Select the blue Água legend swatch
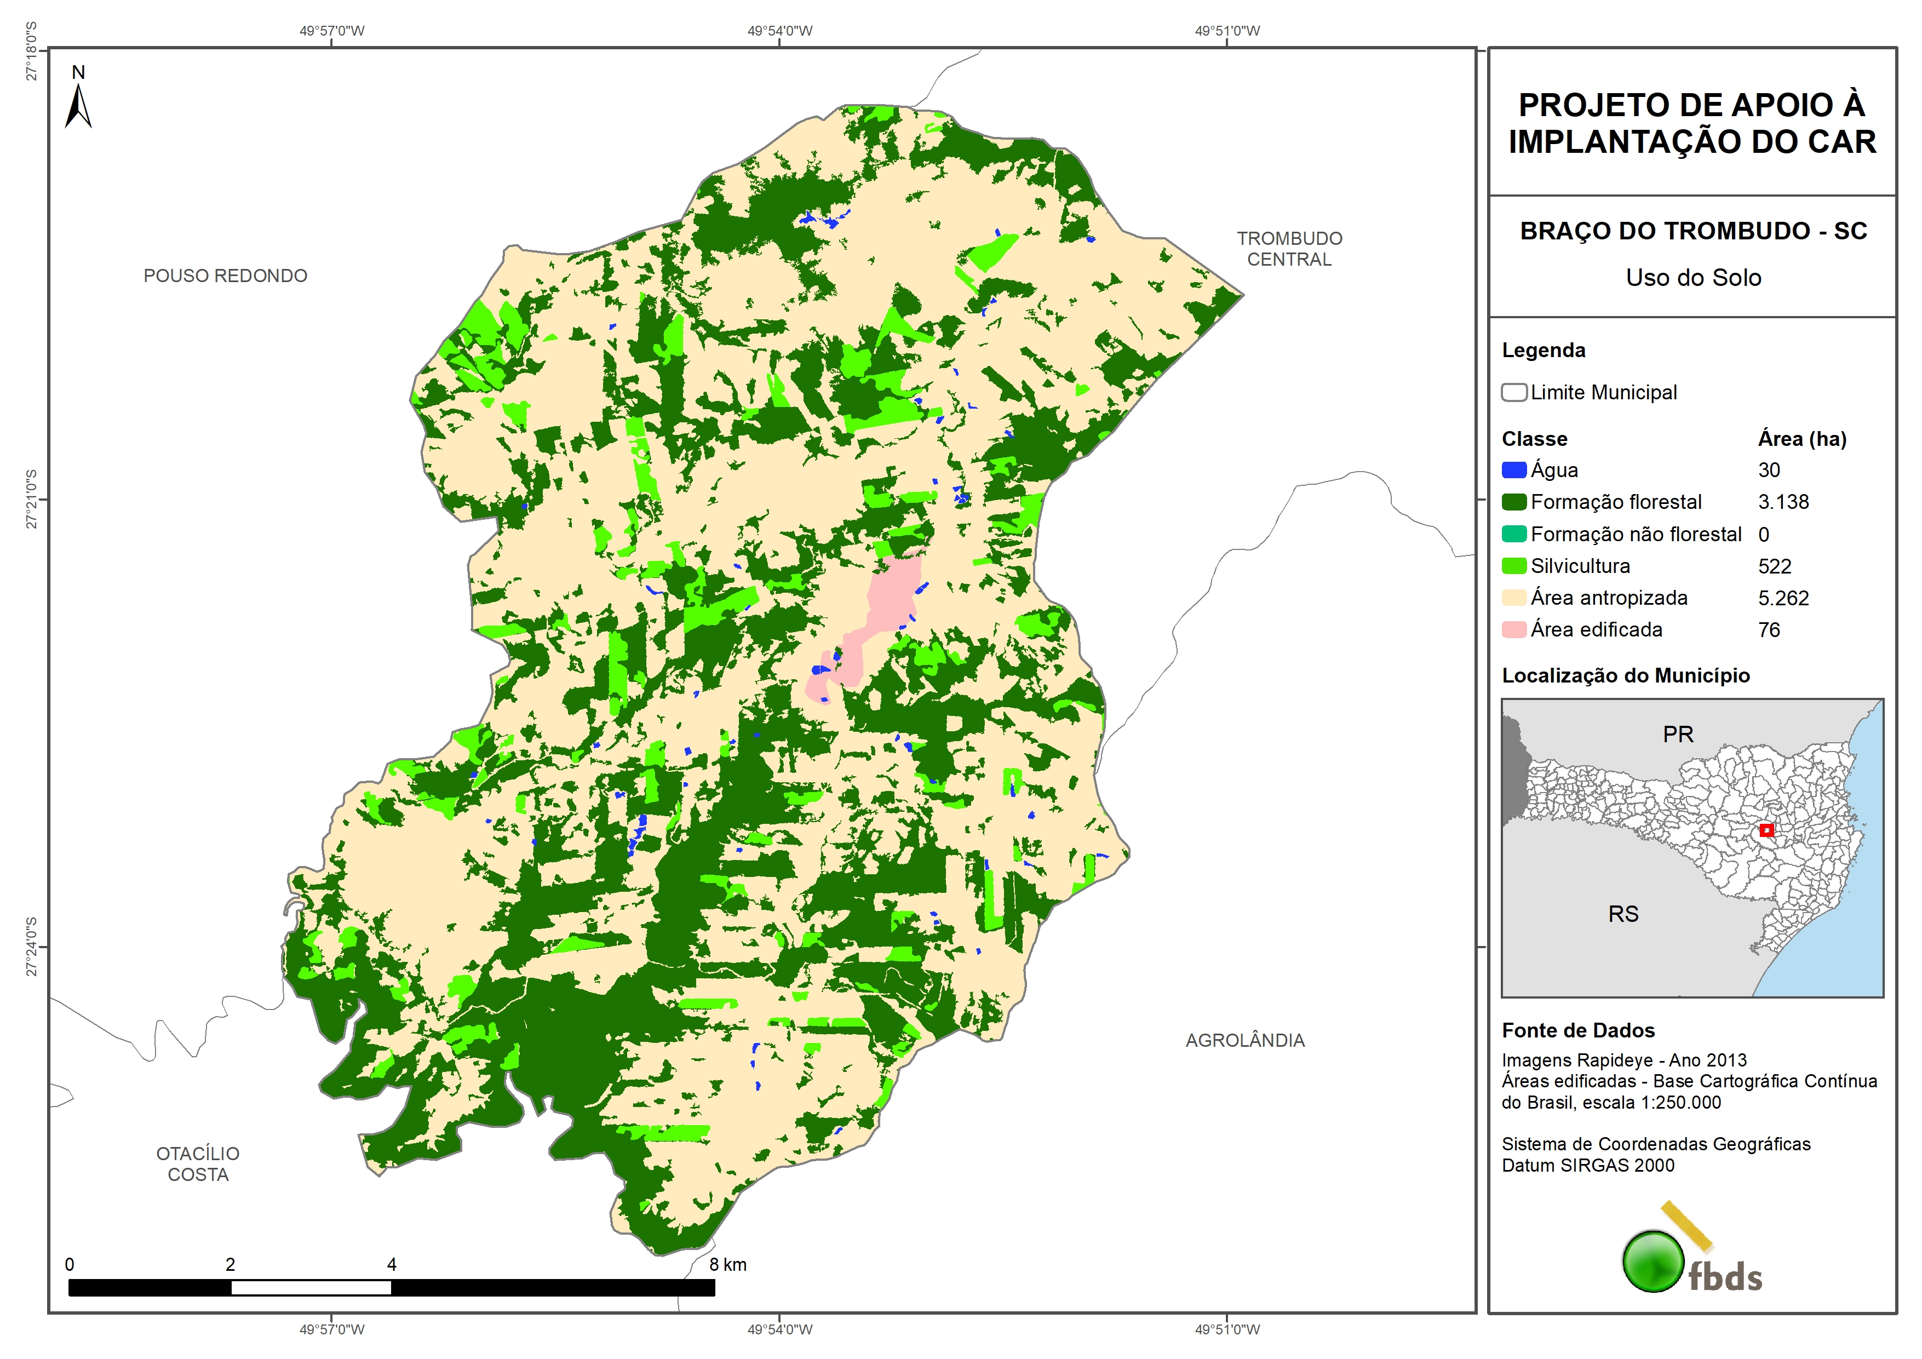 (x=1513, y=471)
